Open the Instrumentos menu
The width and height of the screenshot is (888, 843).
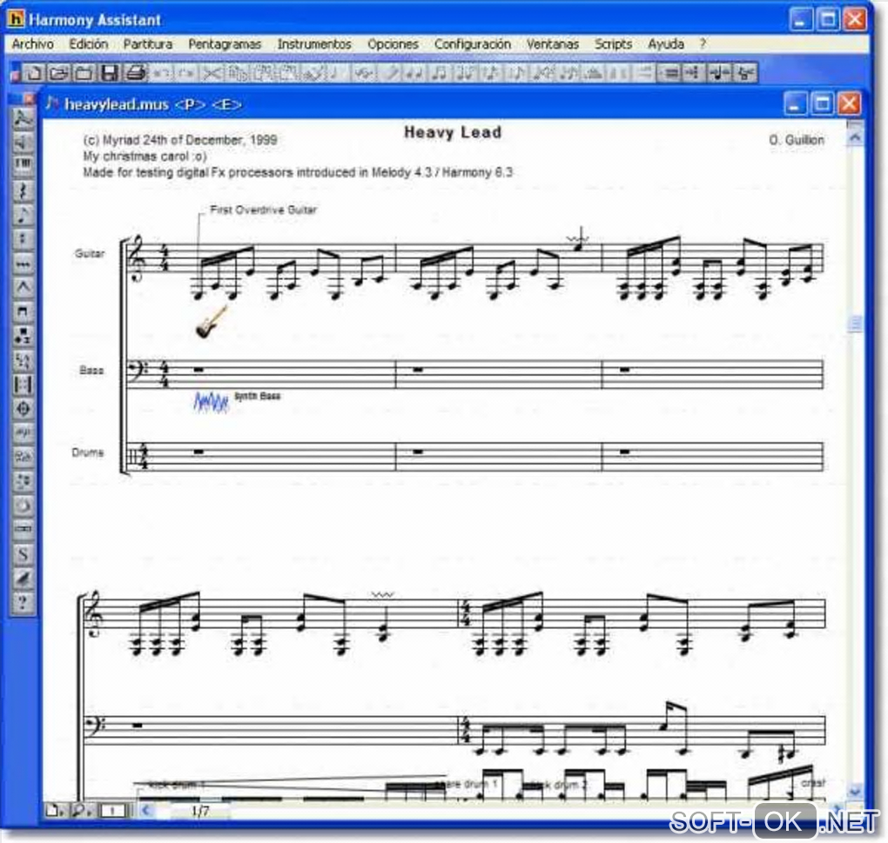click(314, 44)
